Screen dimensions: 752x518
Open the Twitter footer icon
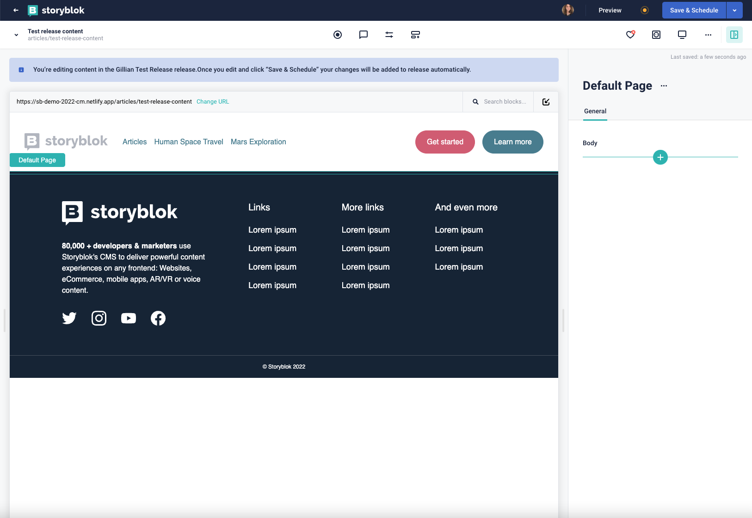[69, 318]
